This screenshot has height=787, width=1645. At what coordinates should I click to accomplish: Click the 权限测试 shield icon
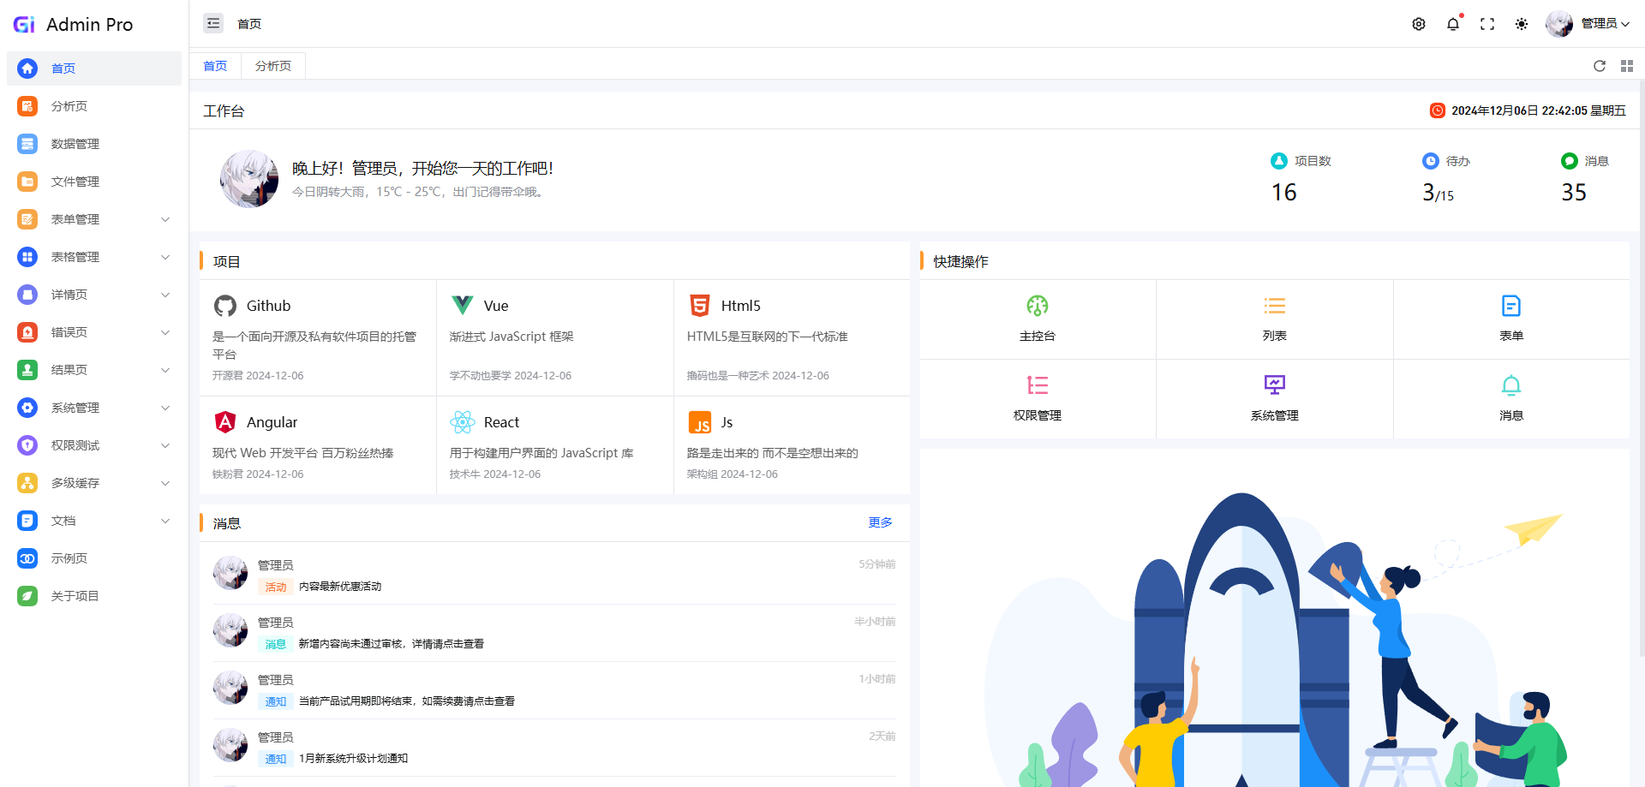pos(27,445)
